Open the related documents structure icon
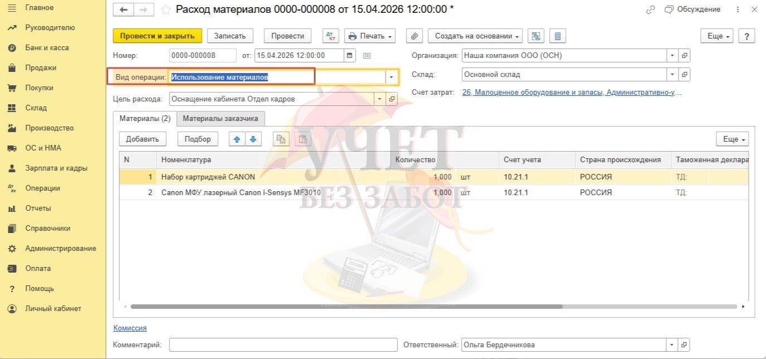This screenshot has height=359, width=766. point(536,36)
